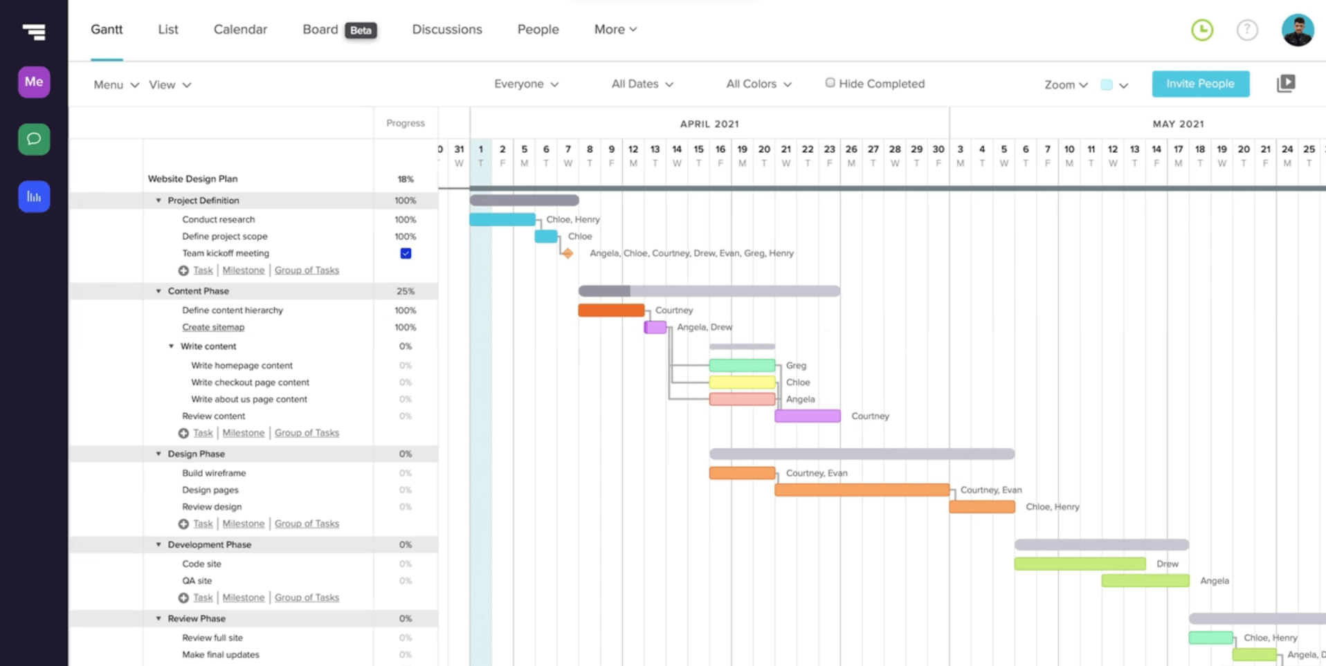
Task: Click the light blue color swatch near Zoom
Action: (x=1107, y=85)
